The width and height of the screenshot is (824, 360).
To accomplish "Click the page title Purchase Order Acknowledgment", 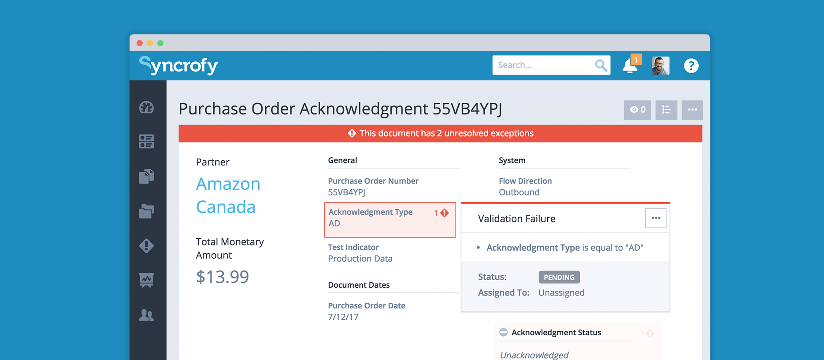I will (x=340, y=109).
